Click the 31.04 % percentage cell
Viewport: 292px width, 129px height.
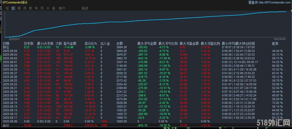(x=90, y=114)
